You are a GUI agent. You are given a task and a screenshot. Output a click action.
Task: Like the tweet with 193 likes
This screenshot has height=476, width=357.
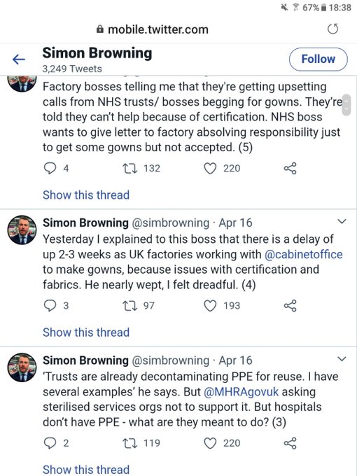pyautogui.click(x=210, y=306)
